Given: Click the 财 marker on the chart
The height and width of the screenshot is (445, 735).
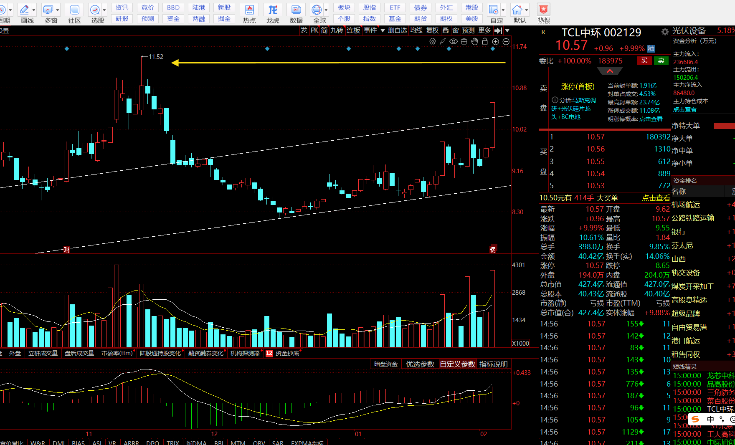Looking at the screenshot, I should point(66,250).
